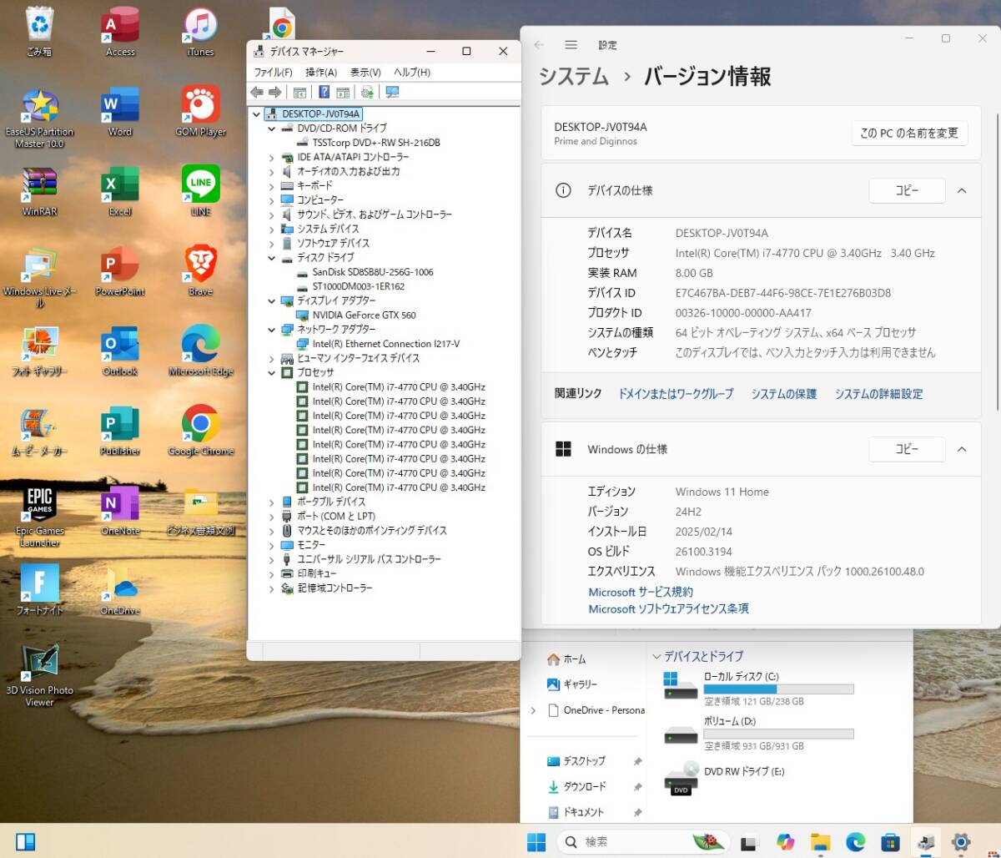1001x858 pixels.
Task: Open the 操作(A) menu
Action: [x=321, y=73]
